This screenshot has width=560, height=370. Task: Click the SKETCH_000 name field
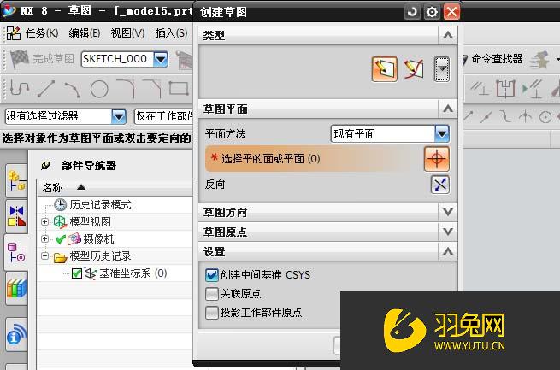click(117, 59)
